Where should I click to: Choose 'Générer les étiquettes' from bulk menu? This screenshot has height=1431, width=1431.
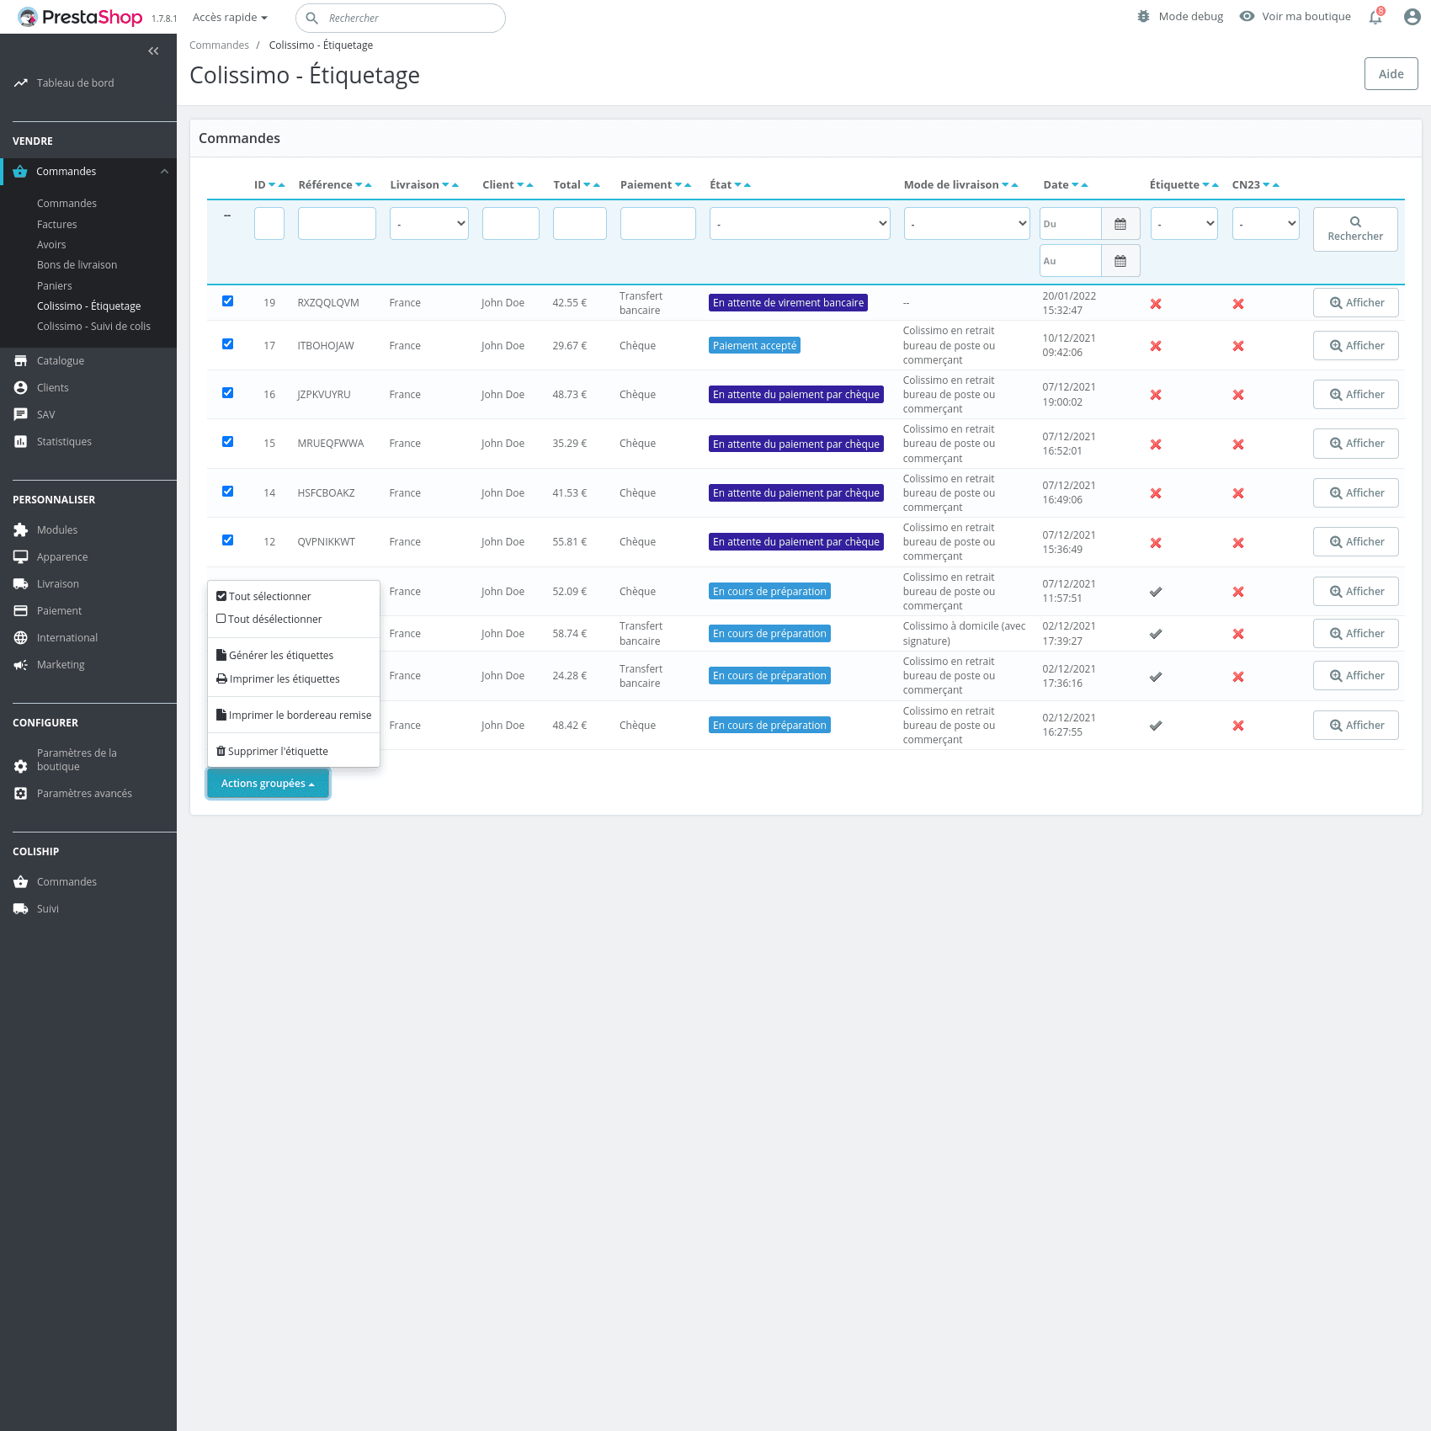[281, 656]
